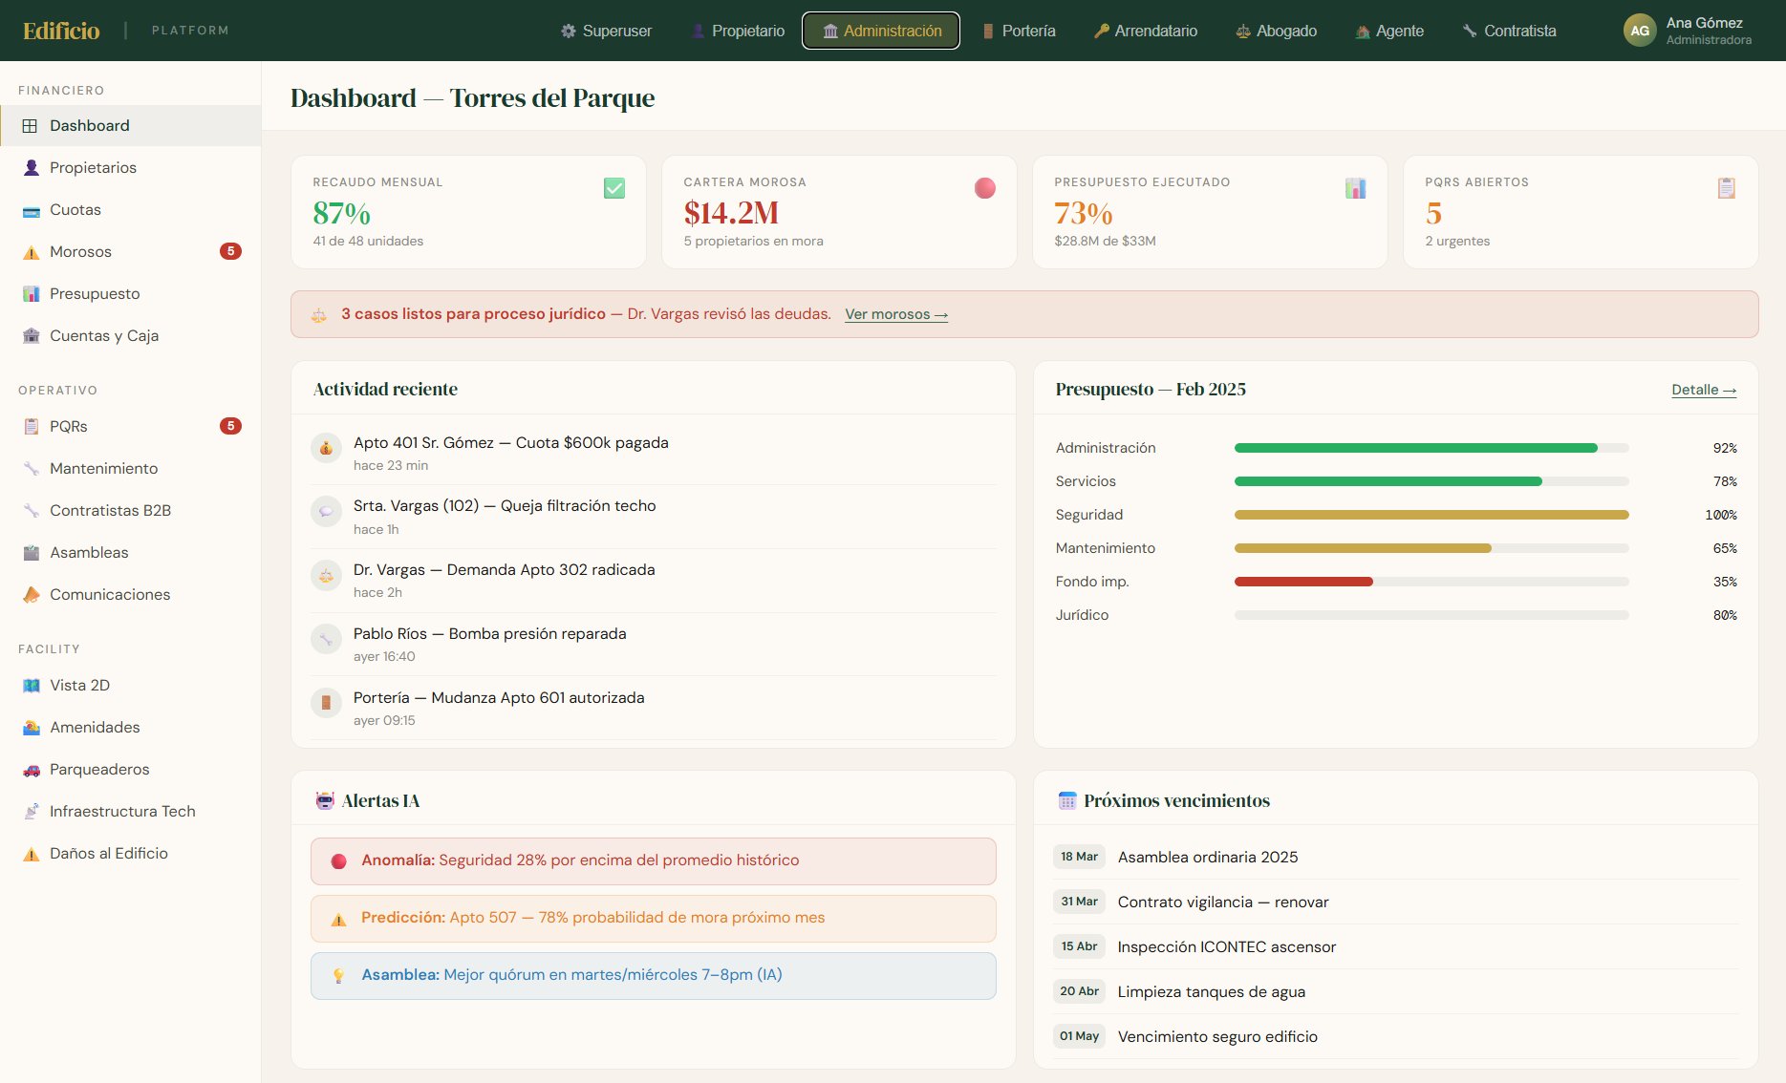Click the calendar icon beside Próximos vencimientos
This screenshot has width=1786, height=1083.
click(x=1067, y=801)
